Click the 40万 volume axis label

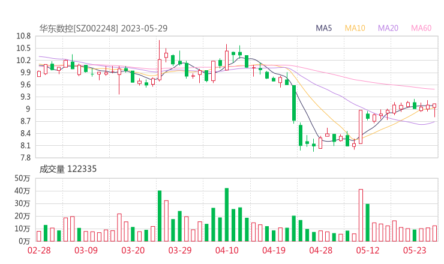tap(22, 191)
